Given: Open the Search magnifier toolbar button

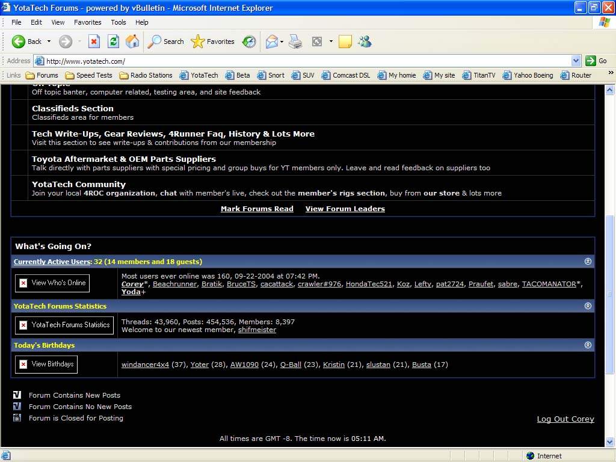Looking at the screenshot, I should 165,42.
